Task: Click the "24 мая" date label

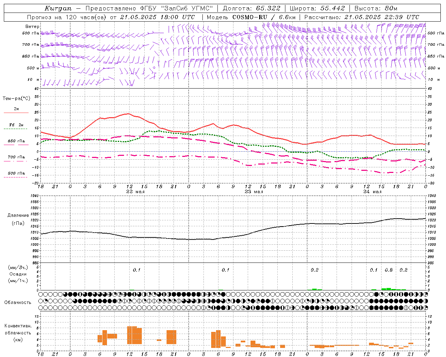Action: pos(372,192)
